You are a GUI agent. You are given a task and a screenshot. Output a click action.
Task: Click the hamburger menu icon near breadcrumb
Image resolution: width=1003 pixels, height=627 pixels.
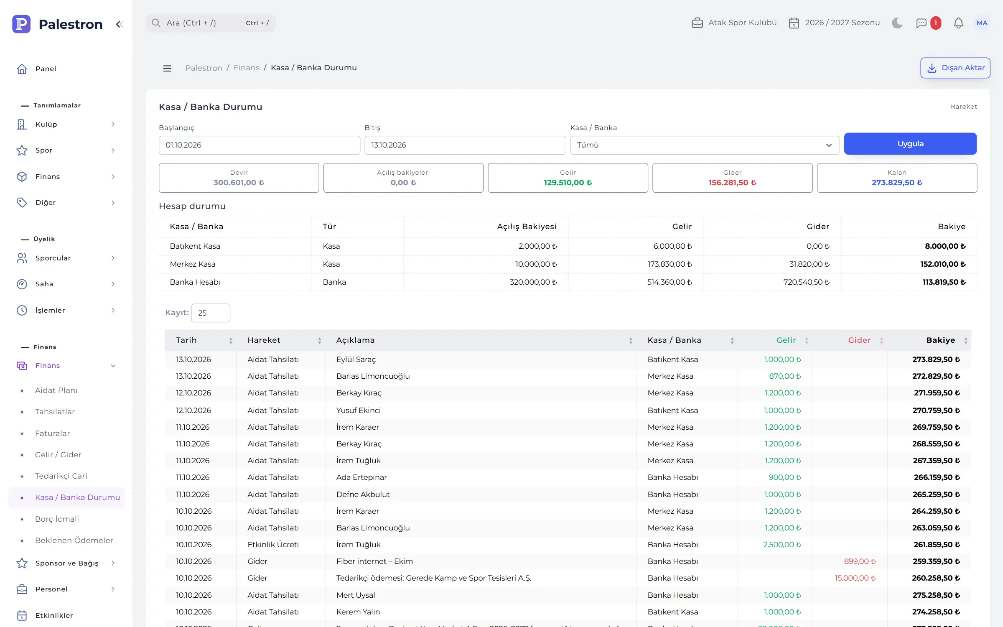[167, 68]
